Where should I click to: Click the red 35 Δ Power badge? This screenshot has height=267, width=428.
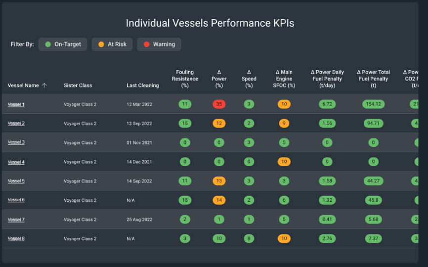click(x=219, y=104)
